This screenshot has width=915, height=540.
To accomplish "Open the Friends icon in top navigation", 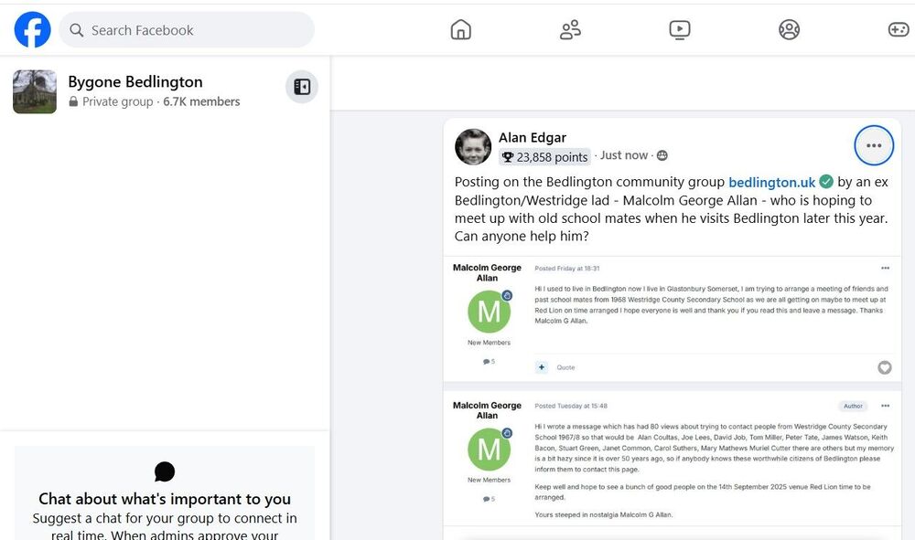I will click(x=570, y=29).
